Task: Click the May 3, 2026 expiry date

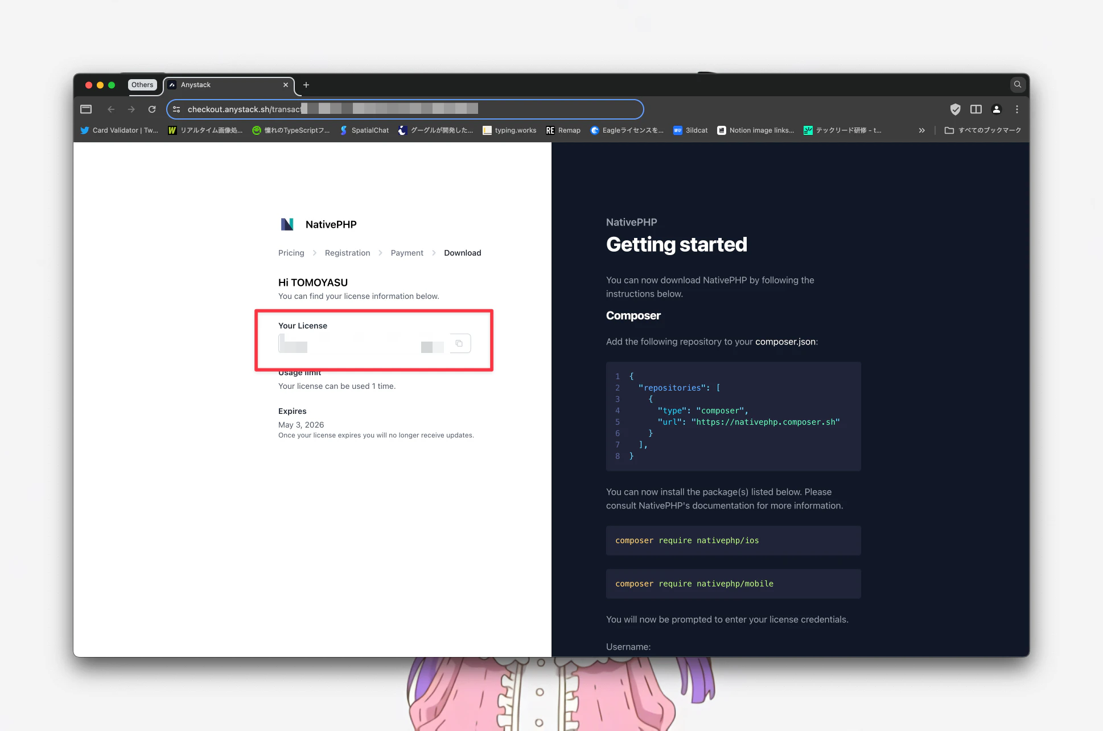Action: pos(301,425)
